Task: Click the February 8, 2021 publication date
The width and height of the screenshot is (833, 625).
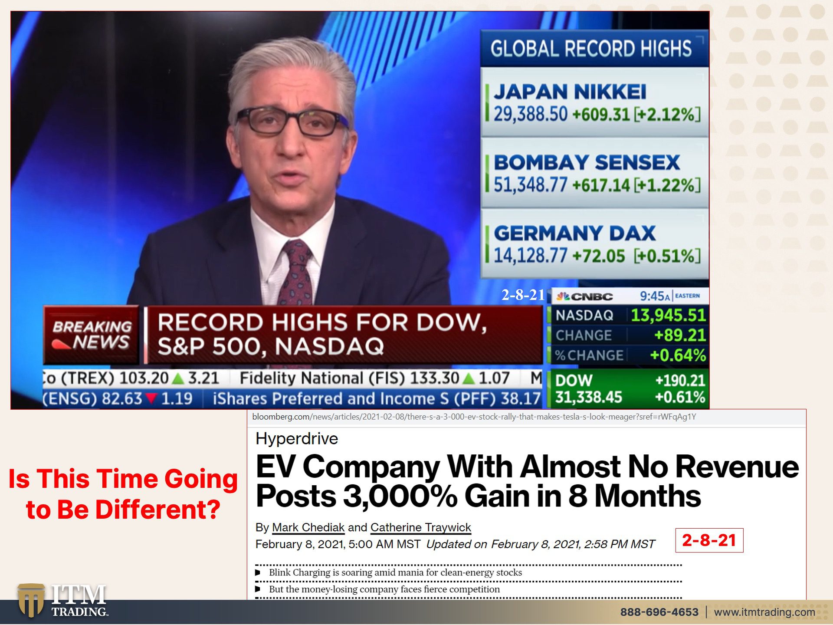Action: tap(338, 544)
